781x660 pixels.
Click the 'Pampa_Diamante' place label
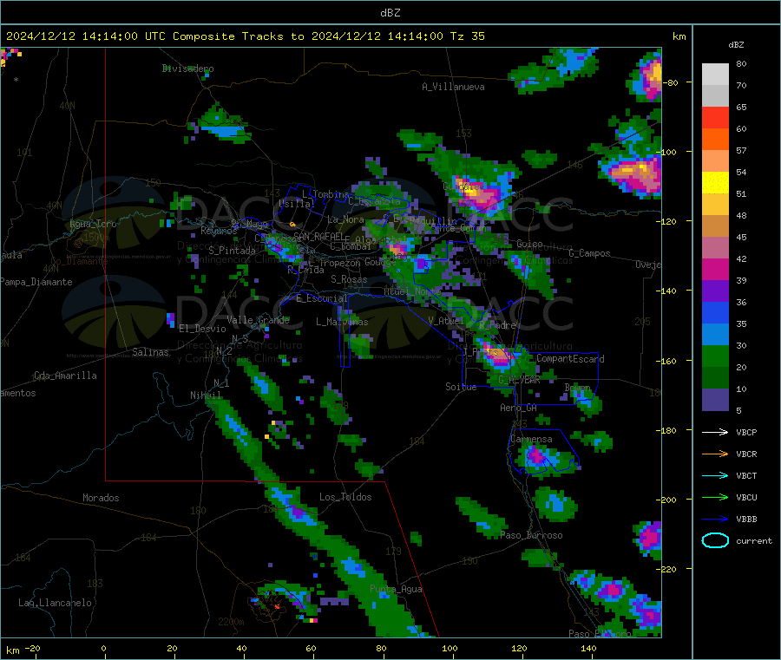(36, 282)
